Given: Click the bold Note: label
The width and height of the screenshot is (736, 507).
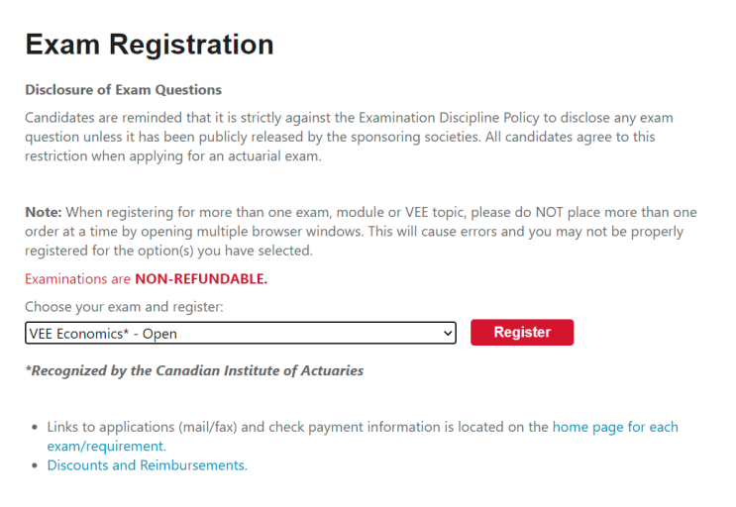Looking at the screenshot, I should (x=44, y=212).
